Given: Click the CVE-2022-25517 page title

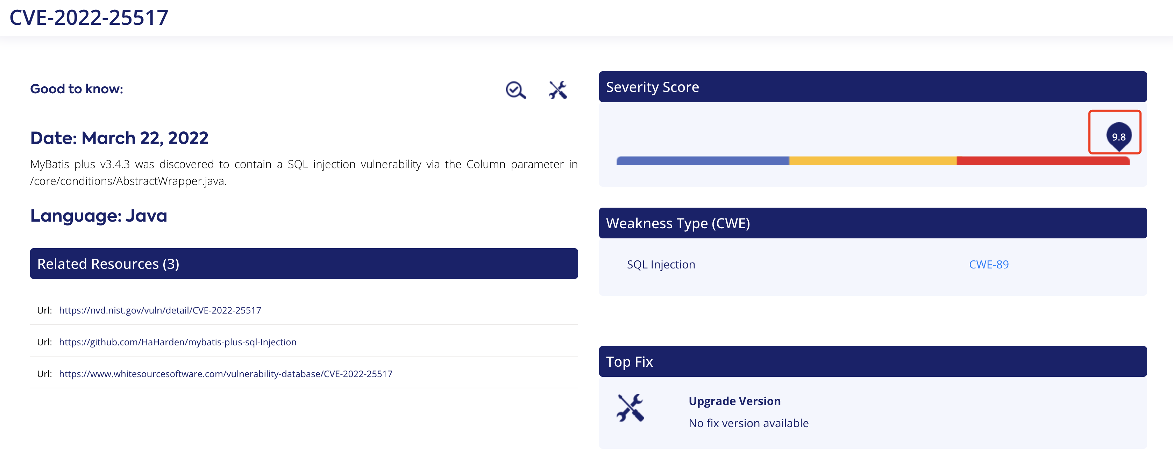Looking at the screenshot, I should (x=89, y=18).
